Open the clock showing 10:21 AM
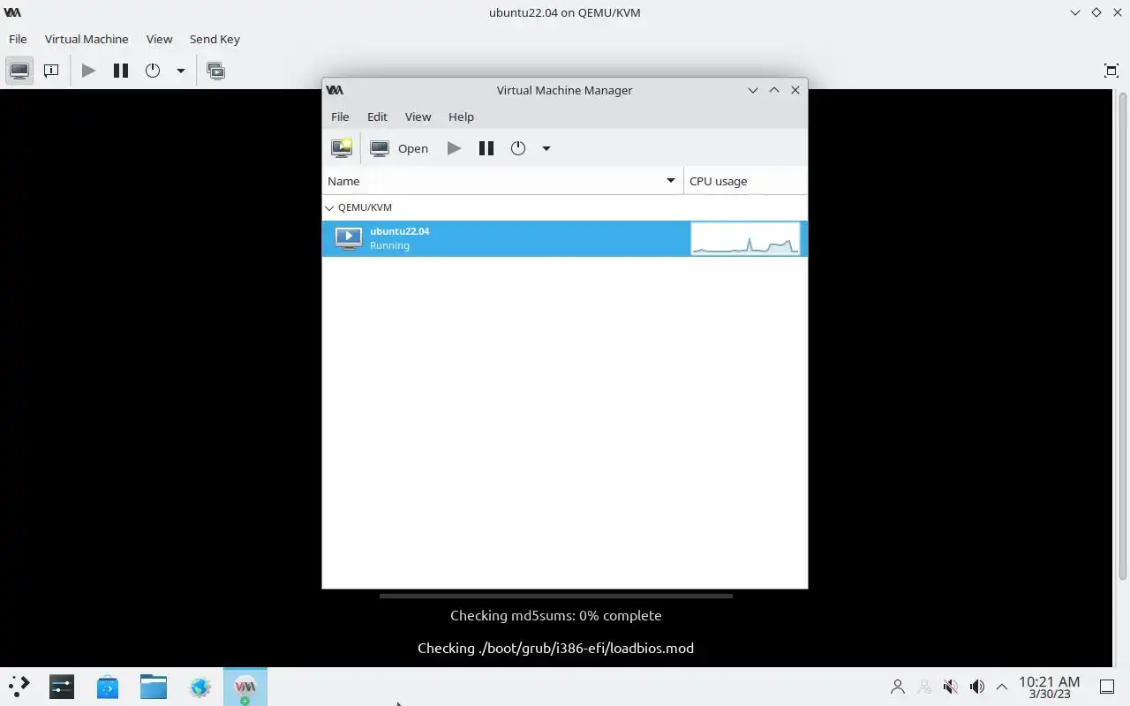The height and width of the screenshot is (706, 1130). pos(1050,687)
